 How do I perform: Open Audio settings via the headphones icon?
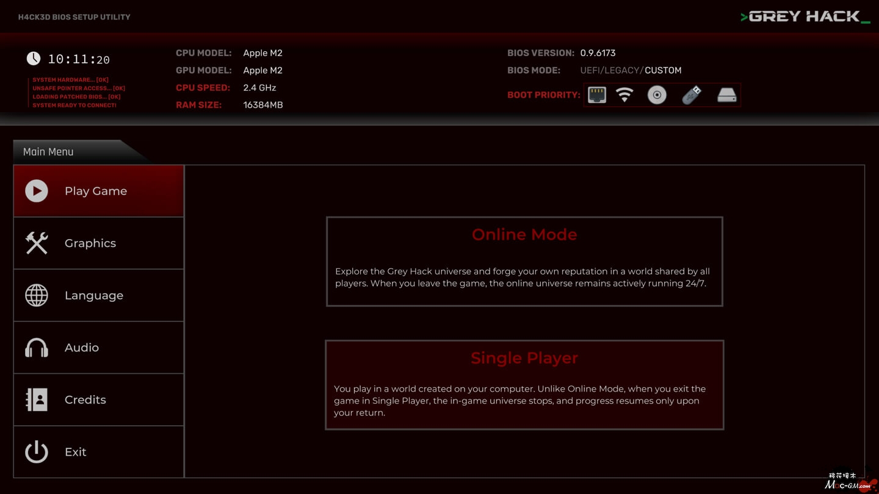pyautogui.click(x=37, y=348)
